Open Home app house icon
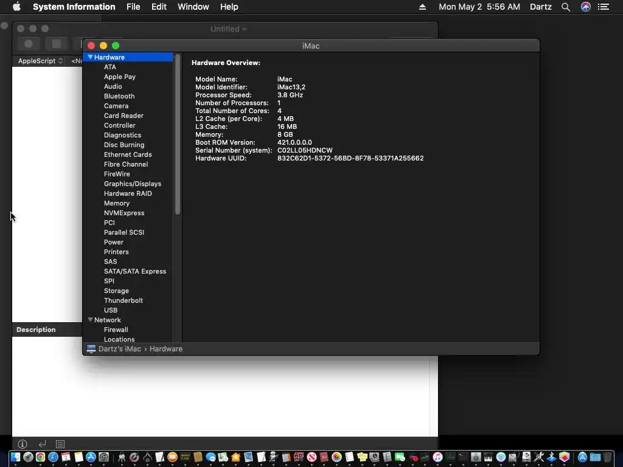The image size is (623, 467). coord(235,457)
